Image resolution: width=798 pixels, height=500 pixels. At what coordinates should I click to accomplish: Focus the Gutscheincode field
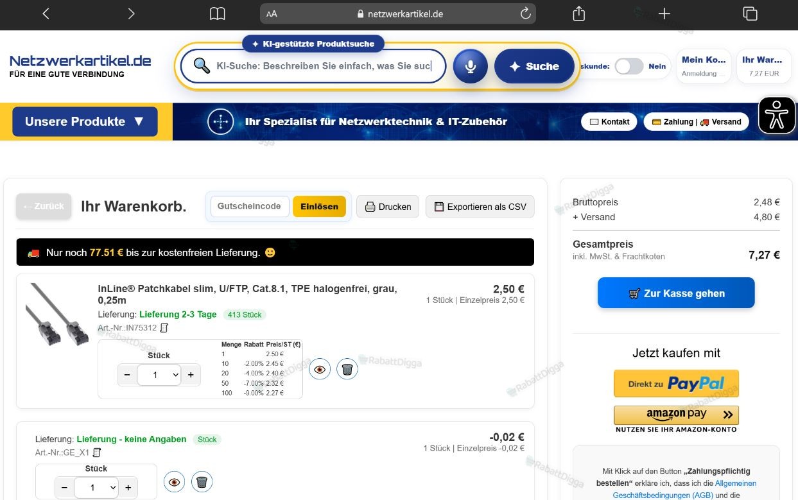(x=250, y=206)
